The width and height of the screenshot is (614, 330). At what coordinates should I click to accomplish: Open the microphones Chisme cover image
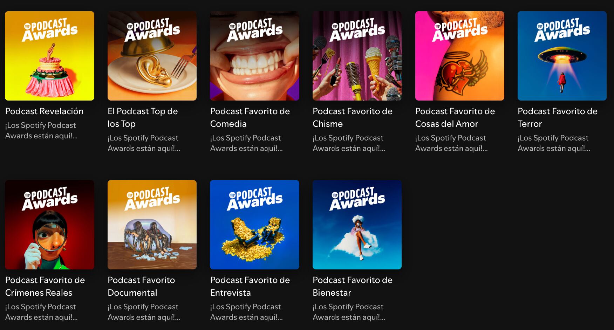[357, 56]
